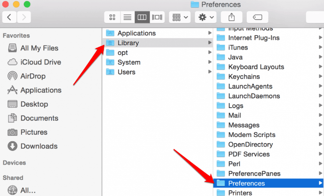Click the Share toolbar button
This screenshot has height=196, width=324.
[x=232, y=17]
